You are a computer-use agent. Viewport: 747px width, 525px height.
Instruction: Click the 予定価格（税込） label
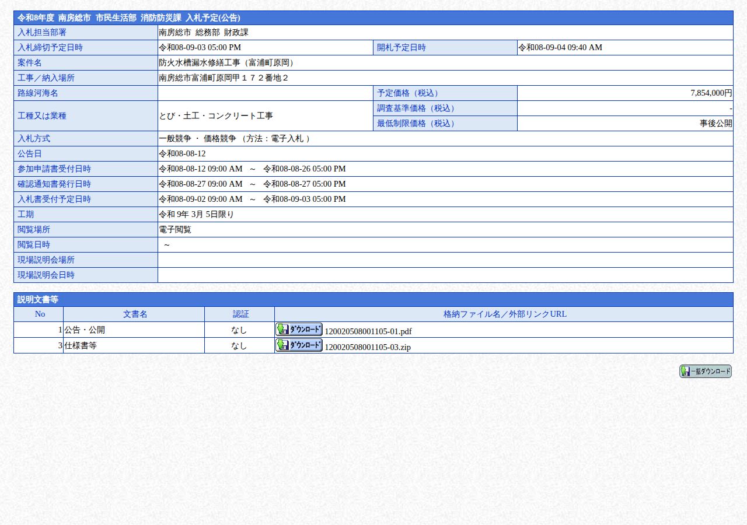[410, 93]
